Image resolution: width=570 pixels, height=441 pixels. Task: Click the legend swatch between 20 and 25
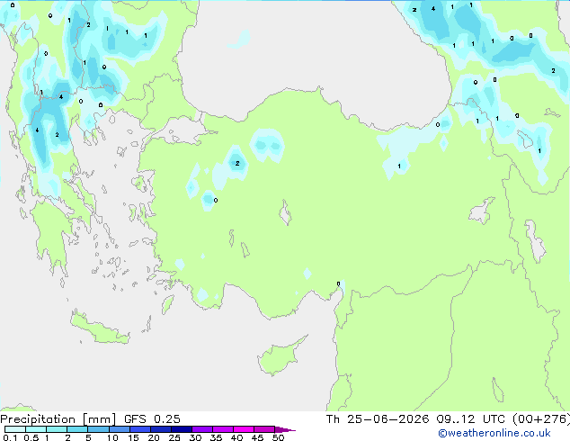161,429
